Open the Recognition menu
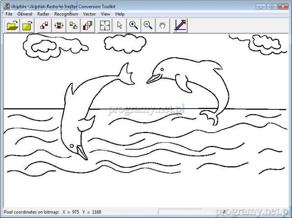292x218 pixels. (x=66, y=14)
